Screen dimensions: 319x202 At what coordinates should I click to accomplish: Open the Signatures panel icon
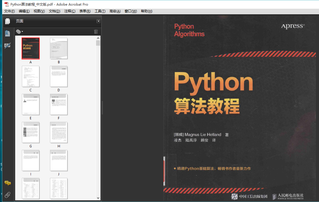tap(8, 45)
